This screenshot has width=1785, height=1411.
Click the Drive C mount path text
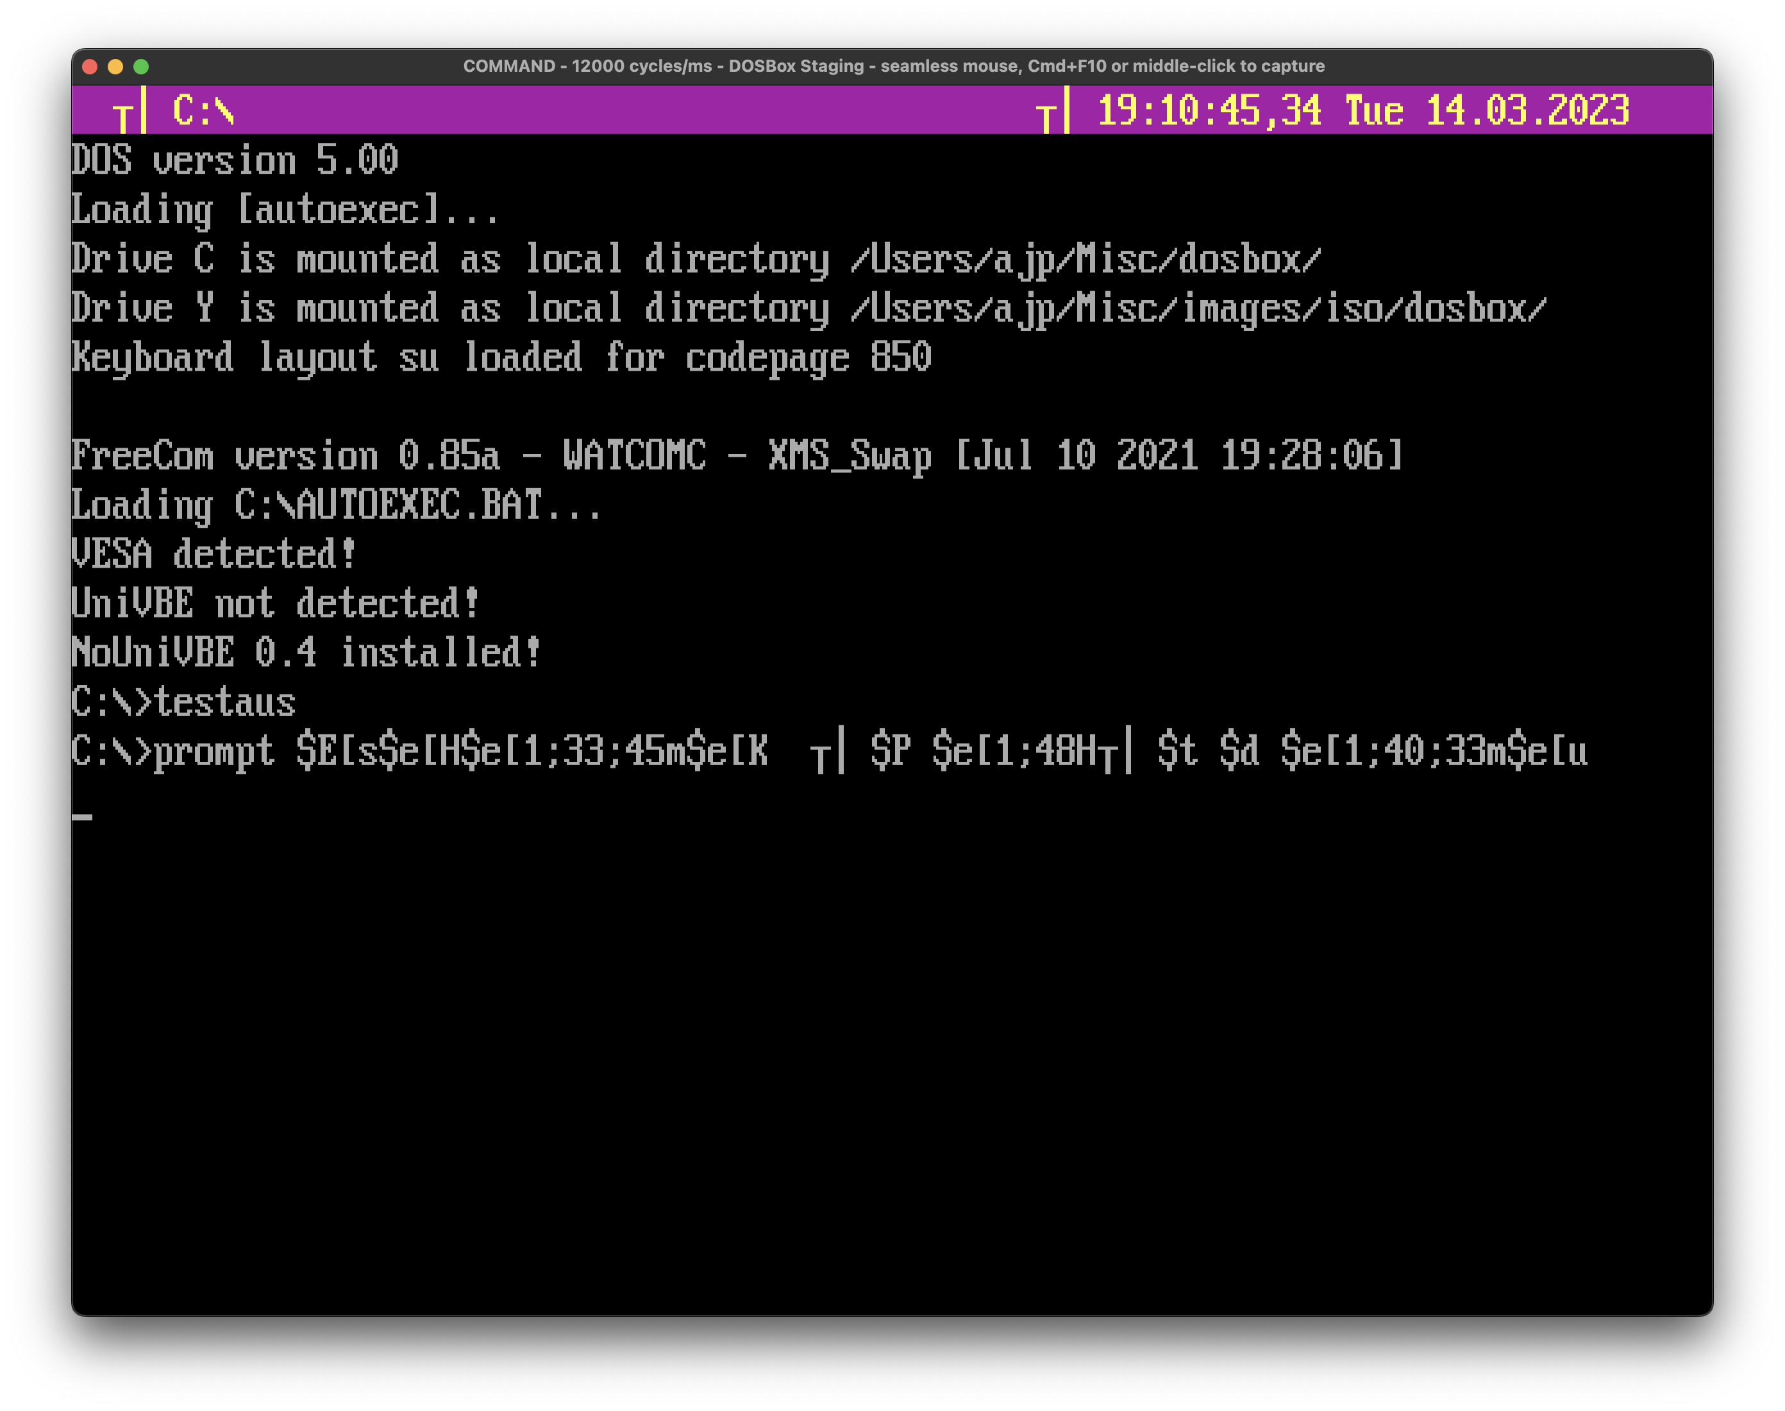(x=1085, y=259)
